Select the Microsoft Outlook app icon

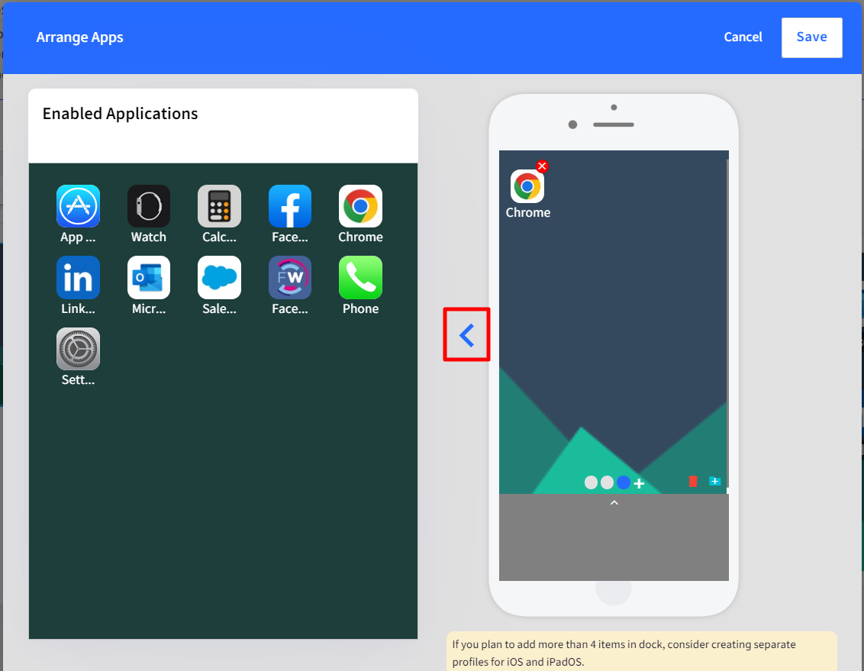tap(148, 277)
